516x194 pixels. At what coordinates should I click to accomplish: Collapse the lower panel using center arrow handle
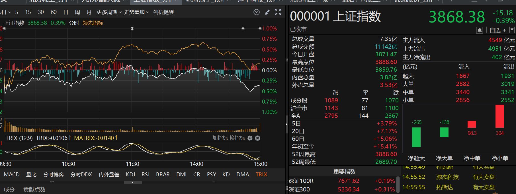point(132,182)
